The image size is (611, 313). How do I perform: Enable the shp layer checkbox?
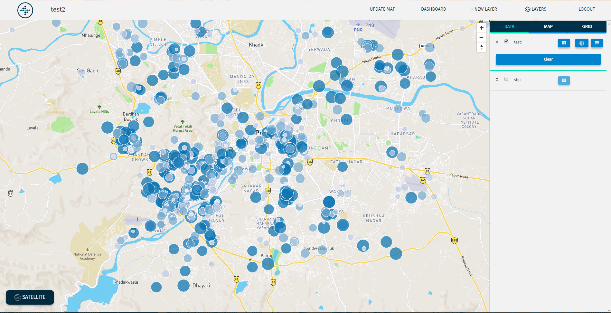coord(506,79)
